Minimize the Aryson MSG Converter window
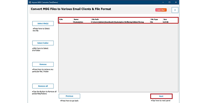 point(163,2)
